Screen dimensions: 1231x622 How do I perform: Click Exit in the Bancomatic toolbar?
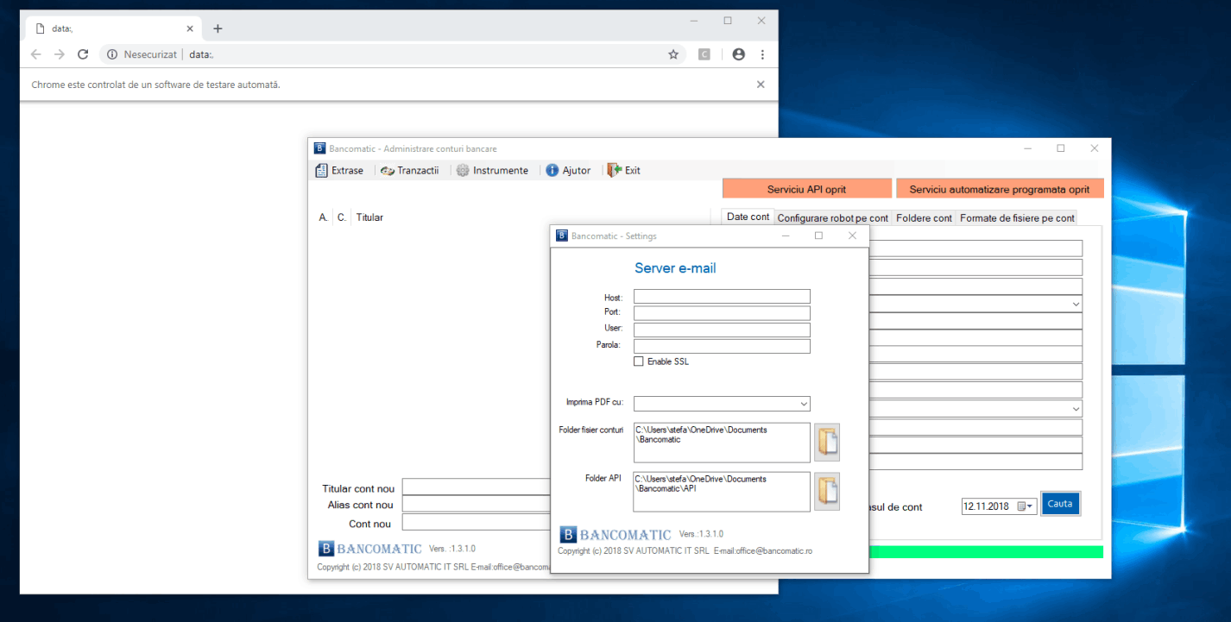point(623,171)
